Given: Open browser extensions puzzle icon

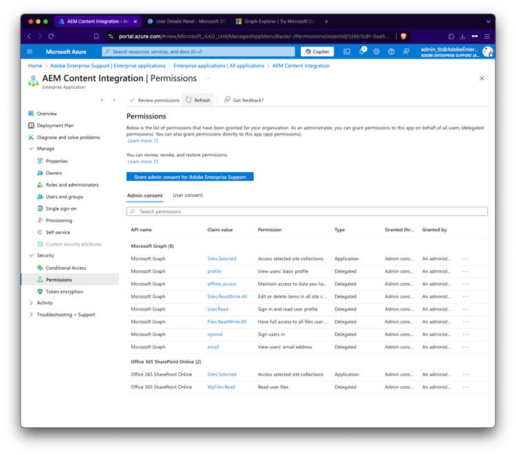Looking at the screenshot, I should click(x=451, y=36).
